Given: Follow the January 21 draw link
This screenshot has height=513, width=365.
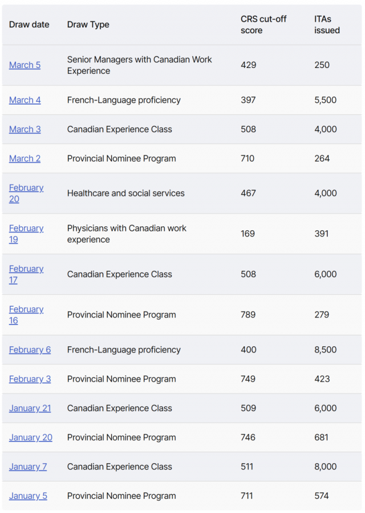Looking at the screenshot, I should click(x=30, y=408).
